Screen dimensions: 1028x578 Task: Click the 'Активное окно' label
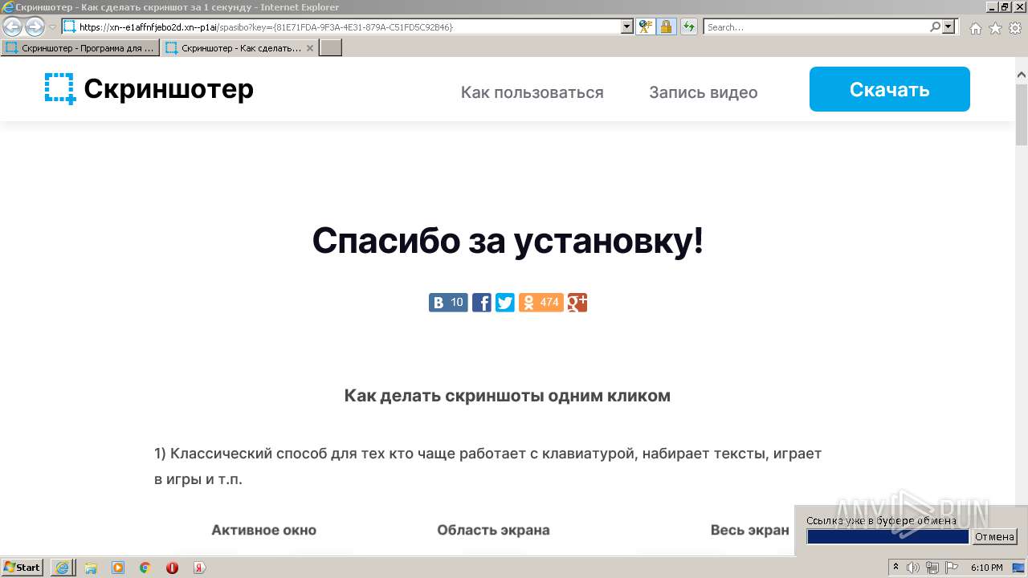pos(263,530)
